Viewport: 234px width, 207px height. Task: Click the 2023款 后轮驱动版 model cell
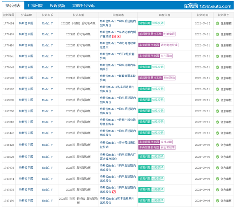click(x=78, y=145)
